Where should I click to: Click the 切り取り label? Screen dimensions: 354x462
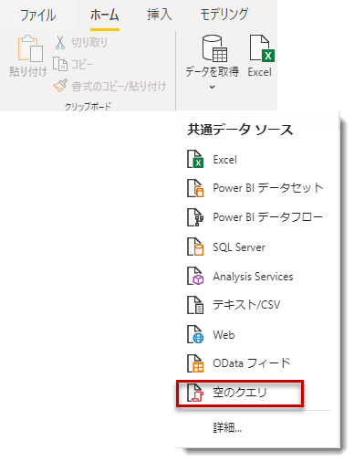[x=89, y=42]
